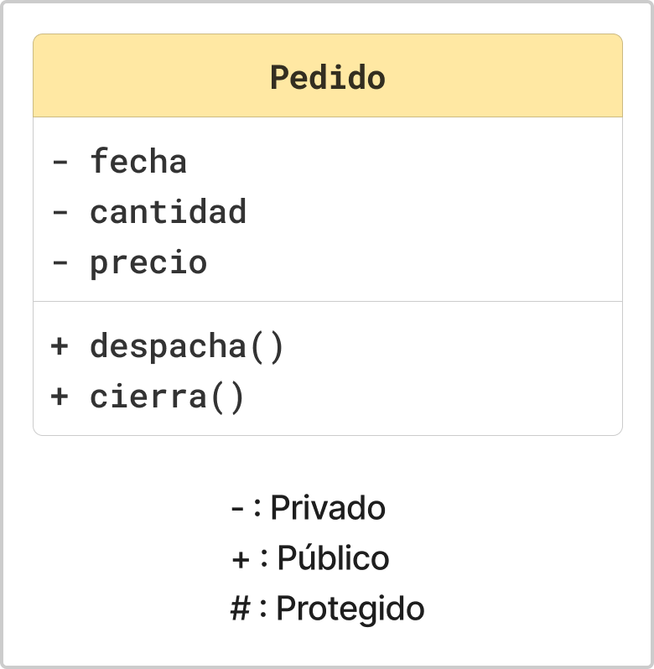
Task: Select the minus symbol before precio
Action: [60, 263]
